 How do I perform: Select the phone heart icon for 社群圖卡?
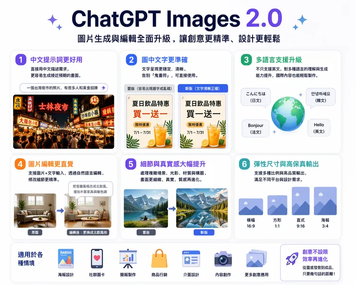click(x=97, y=258)
